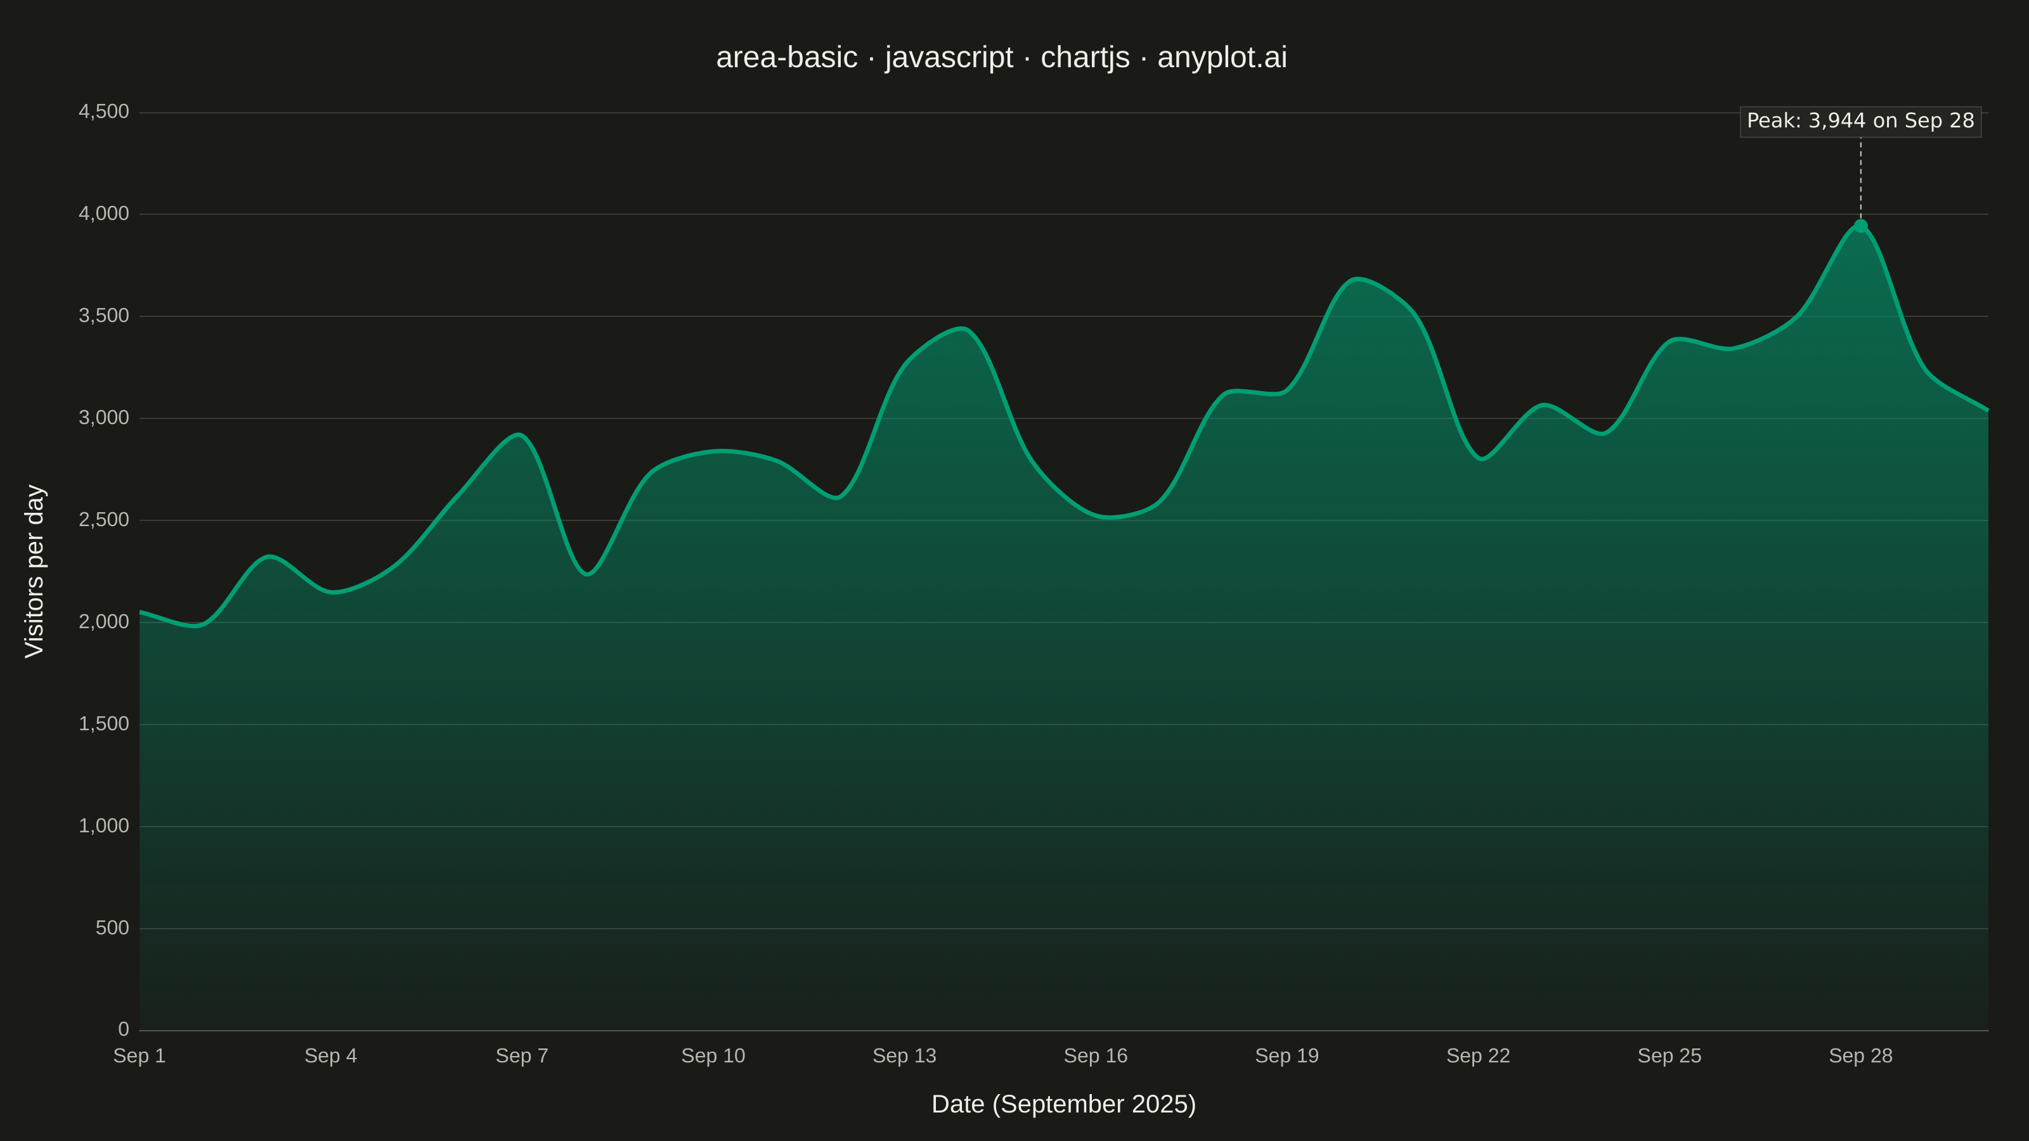
Task: Click the Visitors per day axis title
Action: click(x=35, y=571)
